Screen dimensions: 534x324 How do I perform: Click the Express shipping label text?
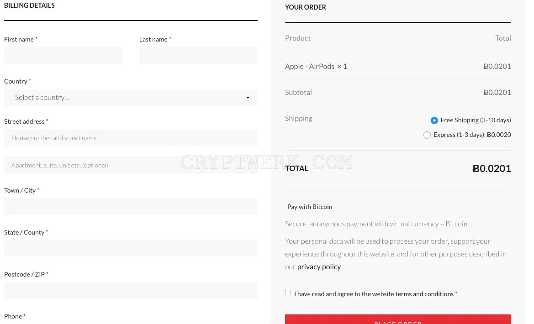coord(472,135)
